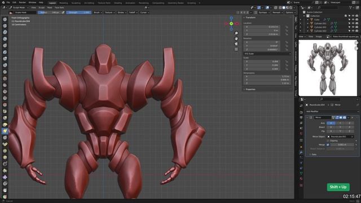This screenshot has height=203, width=361.
Task: Toggle Mirror Bisect Y button
Action: (x=340, y=127)
